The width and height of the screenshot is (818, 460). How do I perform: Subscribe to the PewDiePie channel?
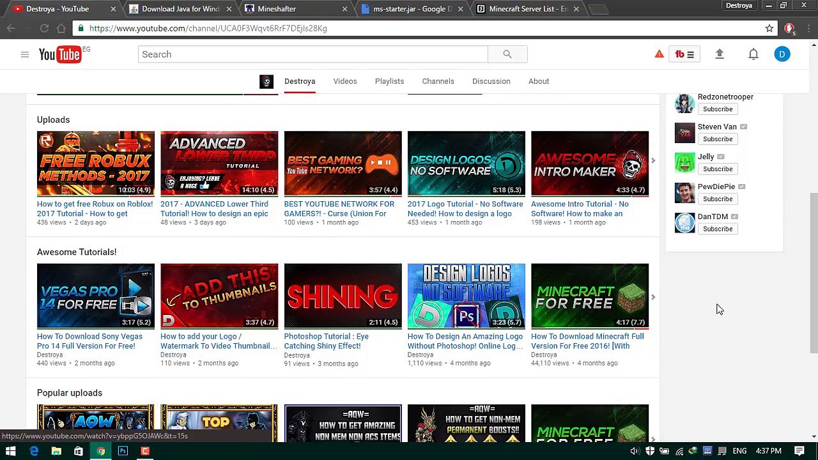pos(718,199)
